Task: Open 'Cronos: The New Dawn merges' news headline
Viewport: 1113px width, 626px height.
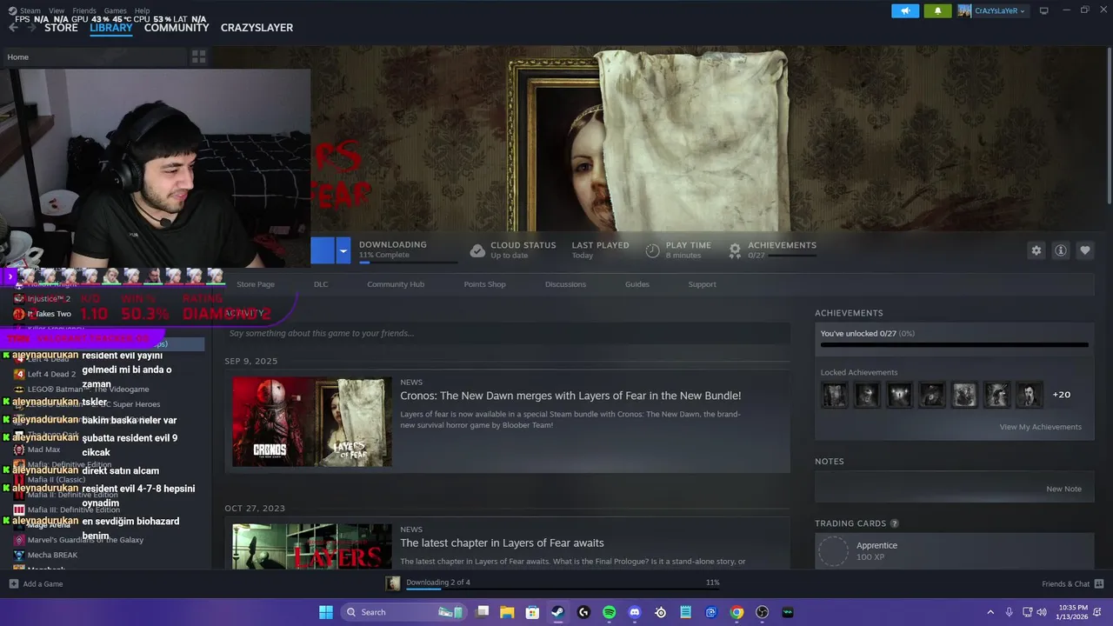Action: pyautogui.click(x=570, y=396)
